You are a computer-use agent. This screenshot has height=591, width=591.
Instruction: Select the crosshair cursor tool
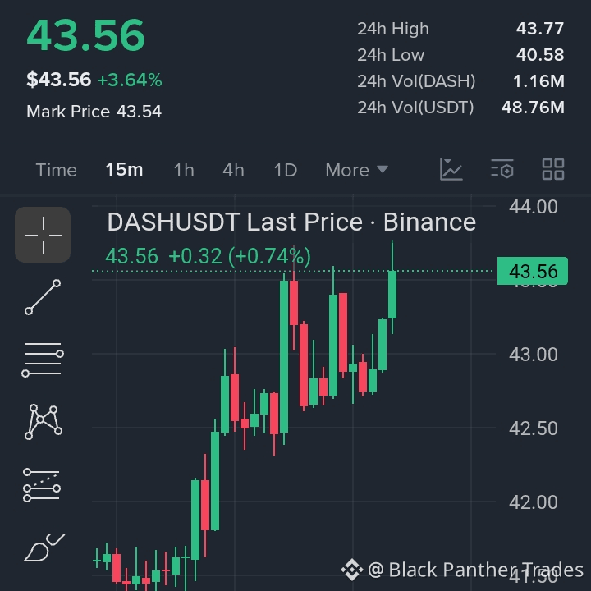click(x=43, y=235)
